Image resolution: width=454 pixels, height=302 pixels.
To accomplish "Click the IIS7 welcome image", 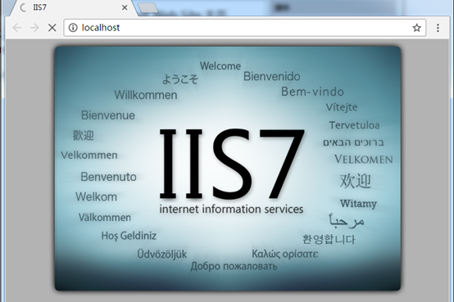I will tap(228, 169).
